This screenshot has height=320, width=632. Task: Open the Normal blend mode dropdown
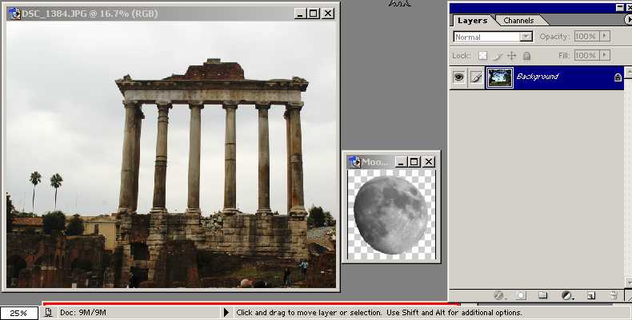(x=493, y=37)
